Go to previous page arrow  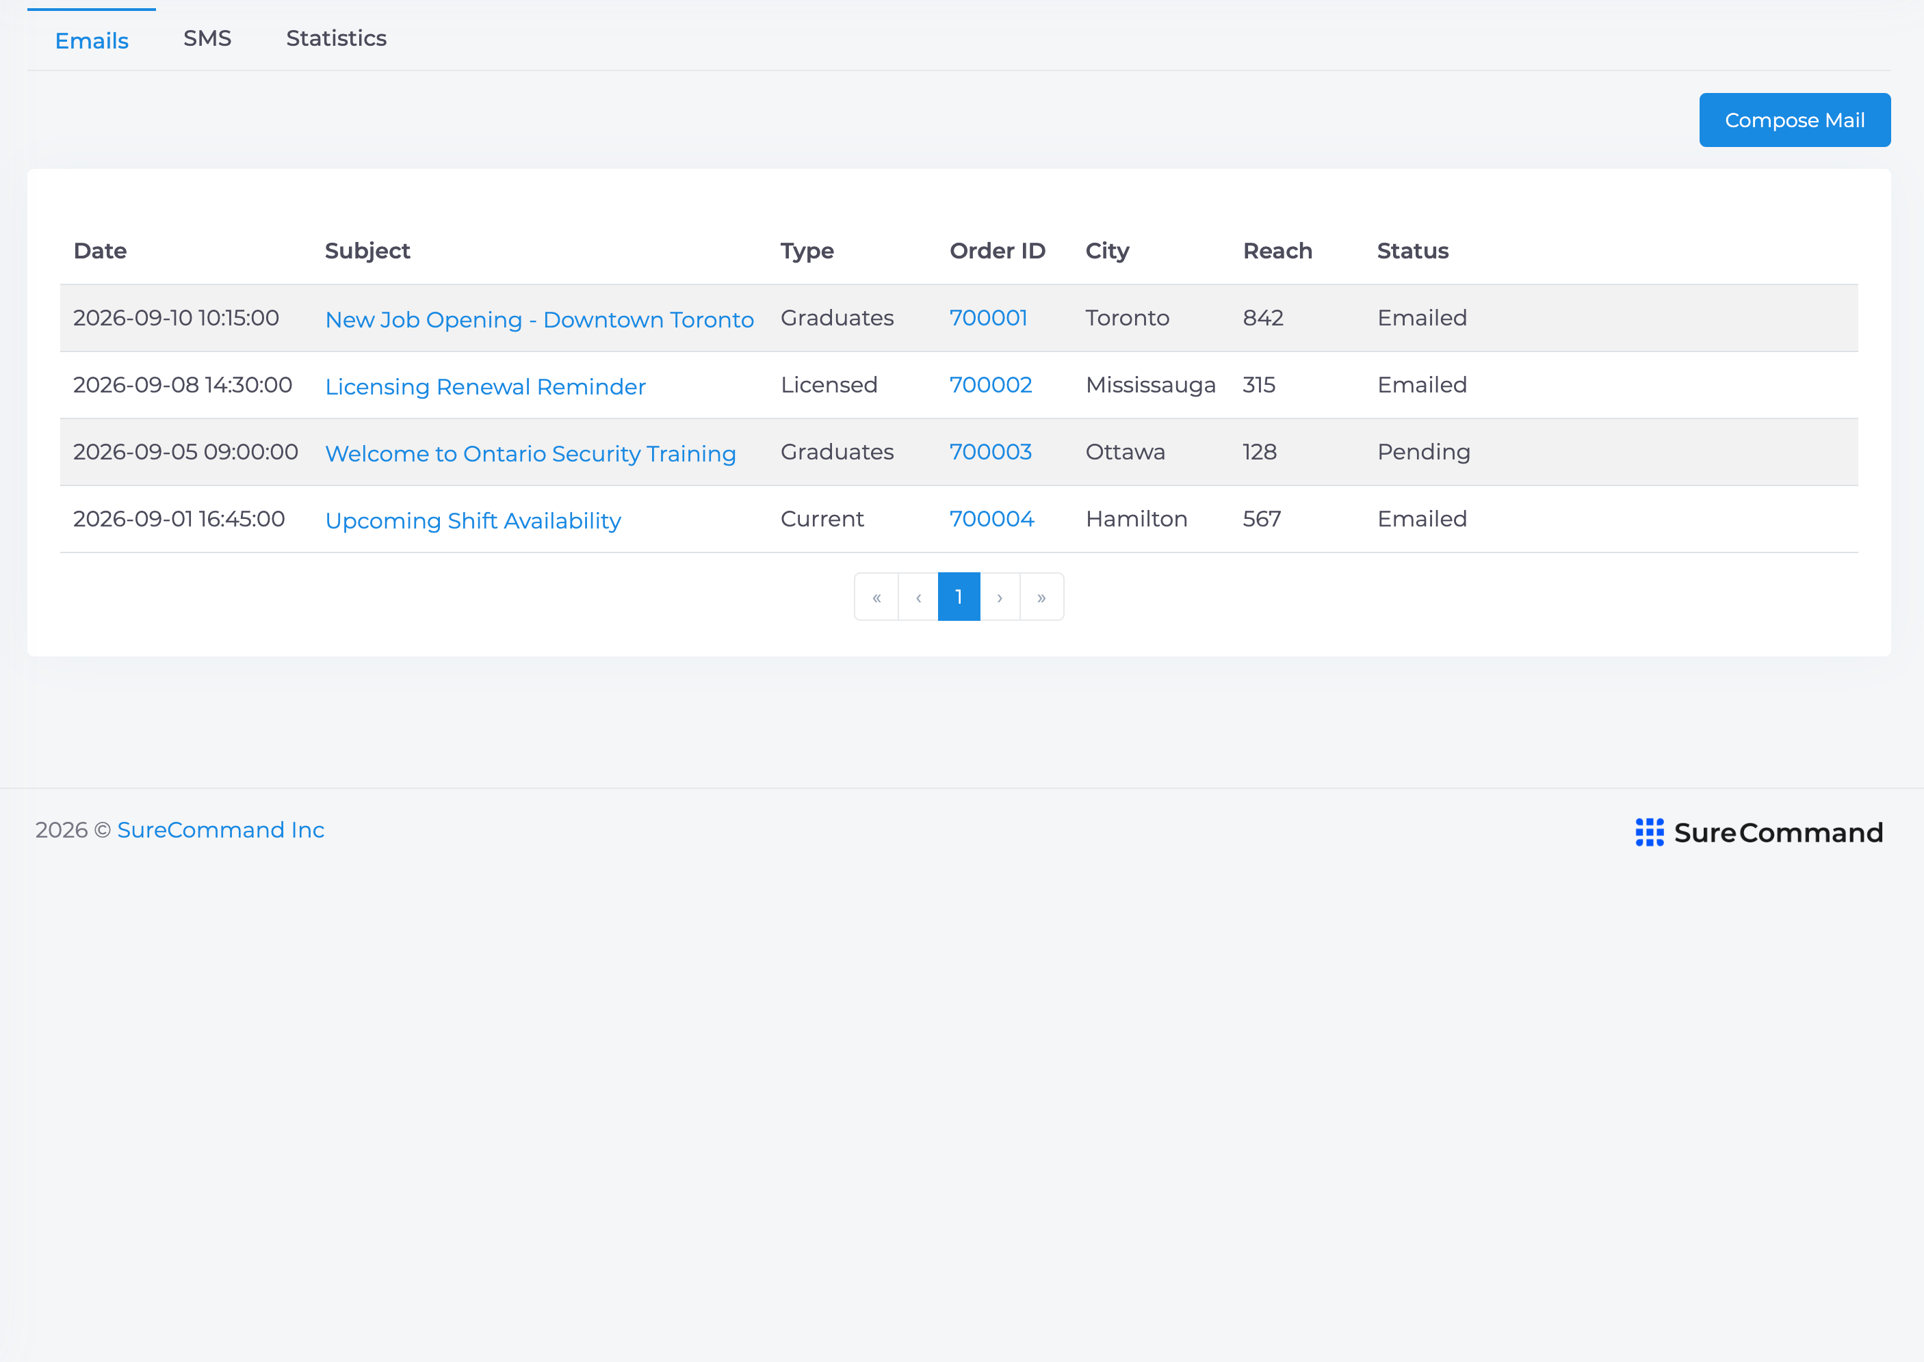point(918,597)
